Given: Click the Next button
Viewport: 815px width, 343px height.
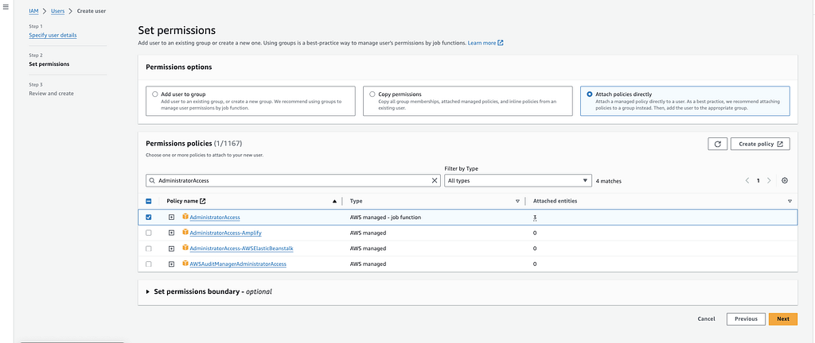Looking at the screenshot, I should [783, 318].
